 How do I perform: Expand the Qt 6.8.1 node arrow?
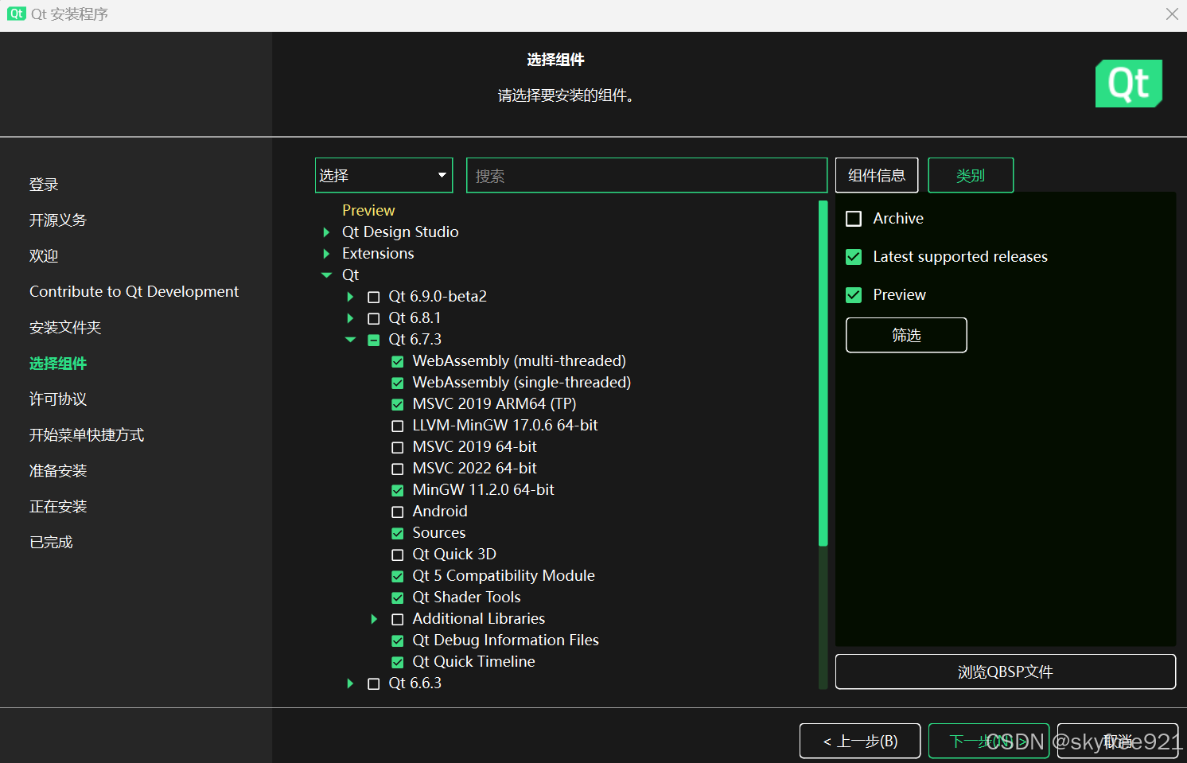[x=350, y=318]
